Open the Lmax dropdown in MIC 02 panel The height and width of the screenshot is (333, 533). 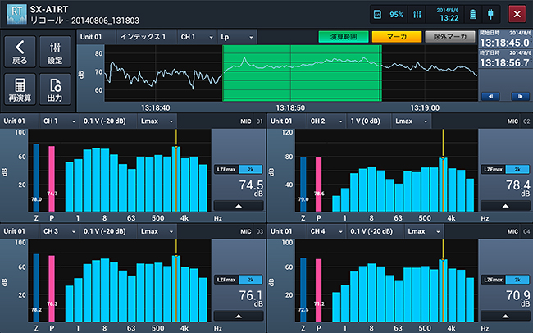[412, 121]
